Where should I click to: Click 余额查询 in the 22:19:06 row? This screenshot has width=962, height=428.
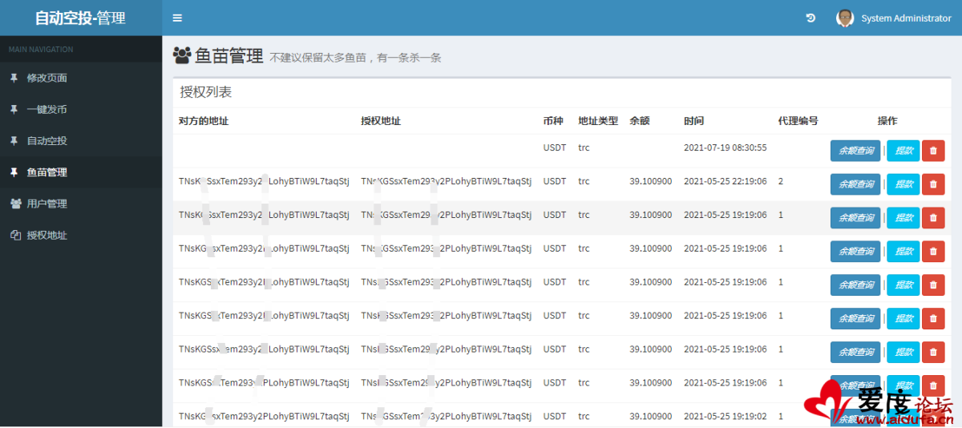[x=855, y=184]
